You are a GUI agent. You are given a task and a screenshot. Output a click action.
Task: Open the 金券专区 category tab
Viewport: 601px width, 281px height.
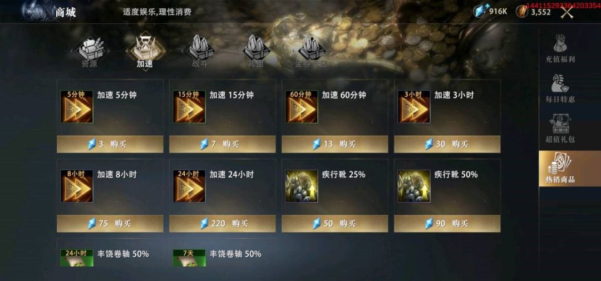point(311,51)
